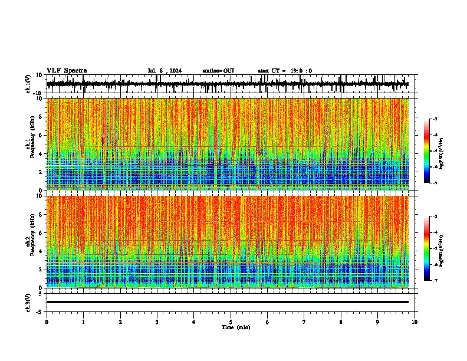The image size is (467, 361).
Task: Click the ch.1 spectrogram panel
Action: click(228, 144)
